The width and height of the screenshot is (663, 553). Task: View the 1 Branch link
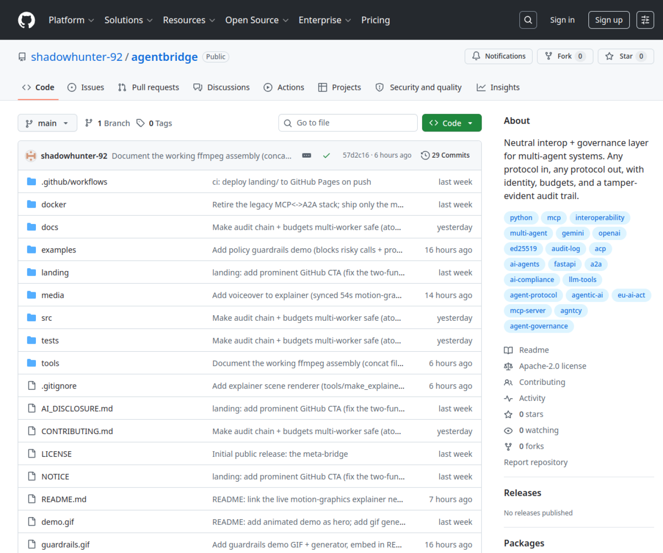coord(108,123)
